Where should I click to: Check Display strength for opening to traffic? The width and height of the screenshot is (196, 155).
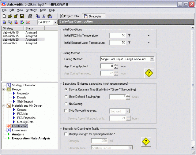point(66,134)
